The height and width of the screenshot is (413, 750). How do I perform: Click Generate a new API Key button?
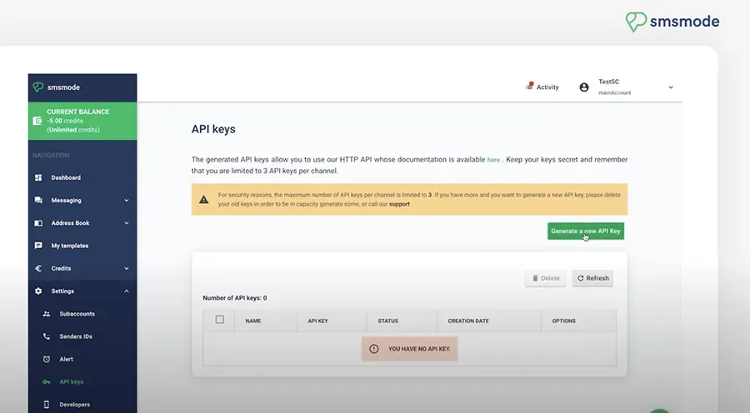point(586,231)
